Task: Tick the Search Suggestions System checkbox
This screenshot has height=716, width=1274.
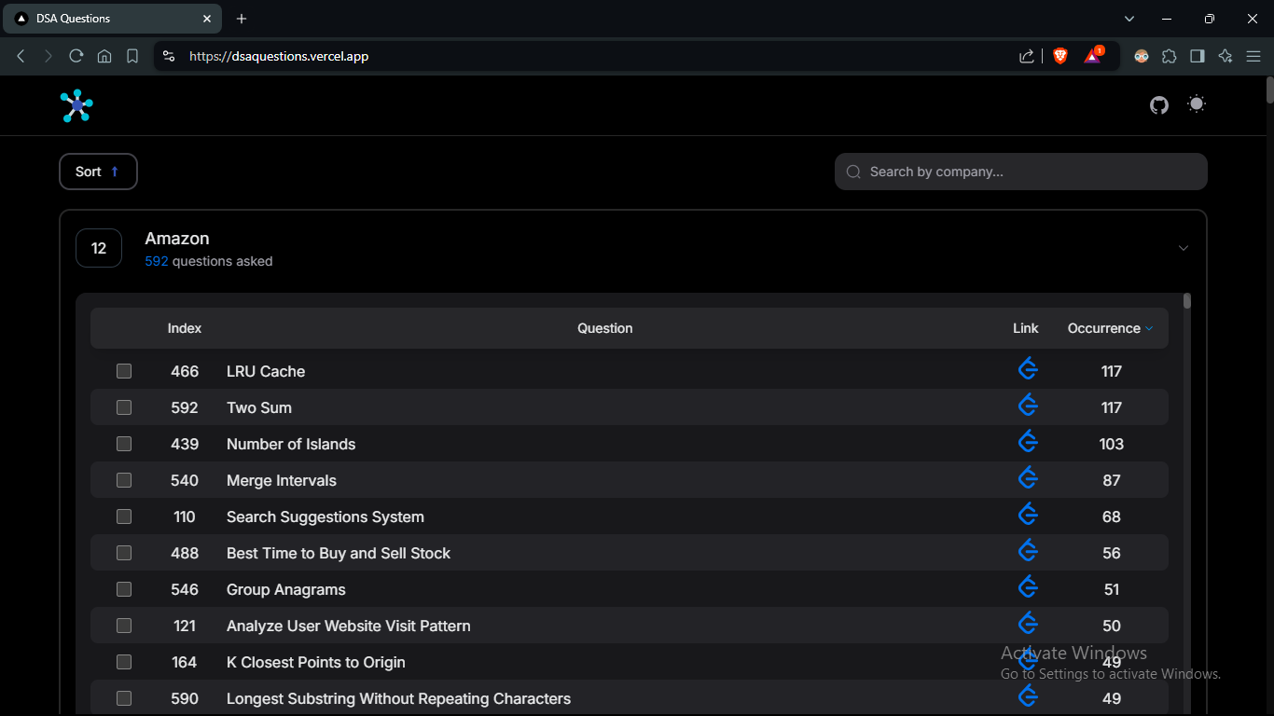Action: [x=124, y=516]
